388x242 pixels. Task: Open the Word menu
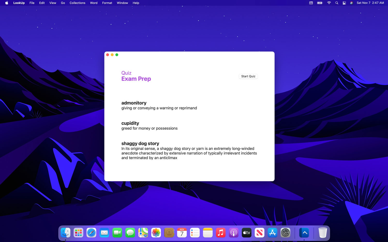pyautogui.click(x=94, y=3)
